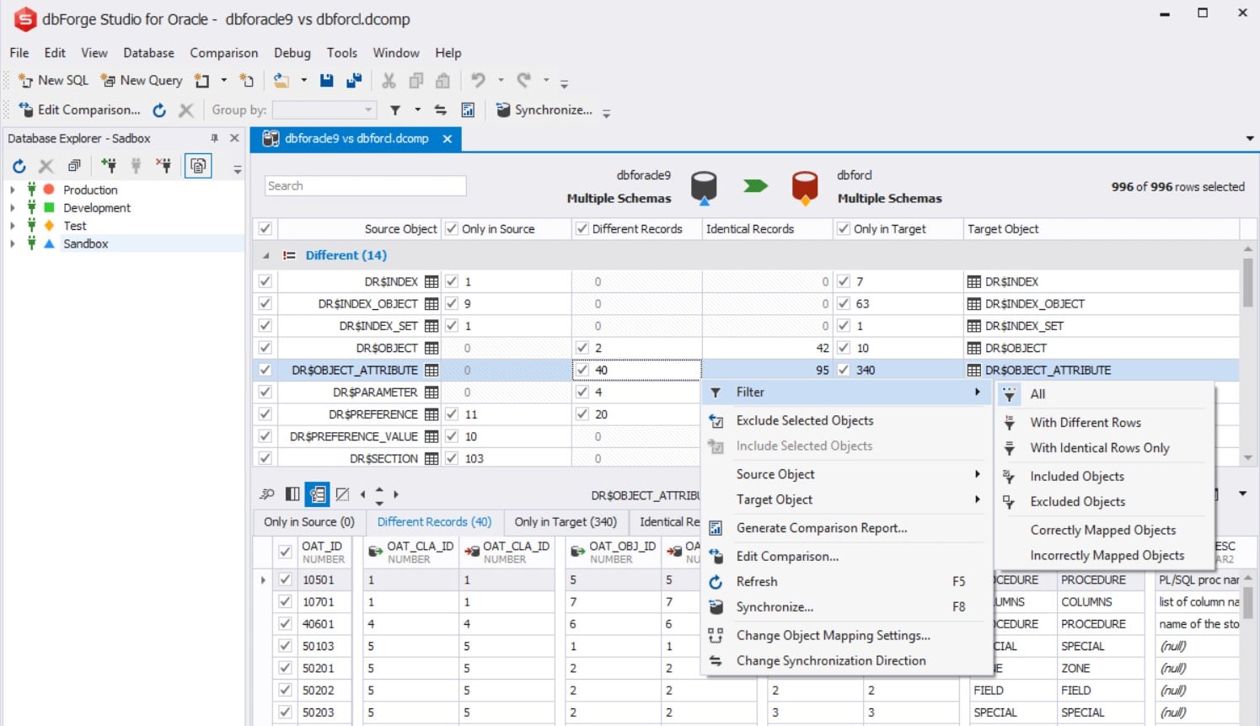Select the Different Records (40) tab
Screen dimensions: 1260x726
(x=434, y=522)
